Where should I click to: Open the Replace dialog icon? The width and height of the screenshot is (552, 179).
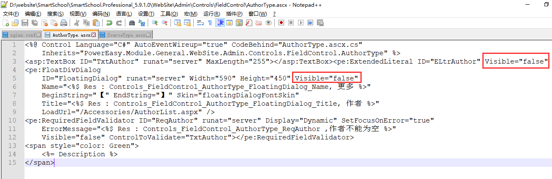(142, 23)
